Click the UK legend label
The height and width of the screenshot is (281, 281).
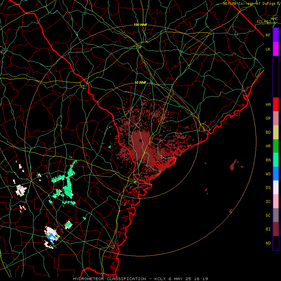pos(268,49)
